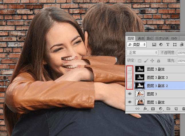Open the 正常 blend mode dropdown
Image resolution: width=185 pixels, height=136 pixels.
[142, 53]
